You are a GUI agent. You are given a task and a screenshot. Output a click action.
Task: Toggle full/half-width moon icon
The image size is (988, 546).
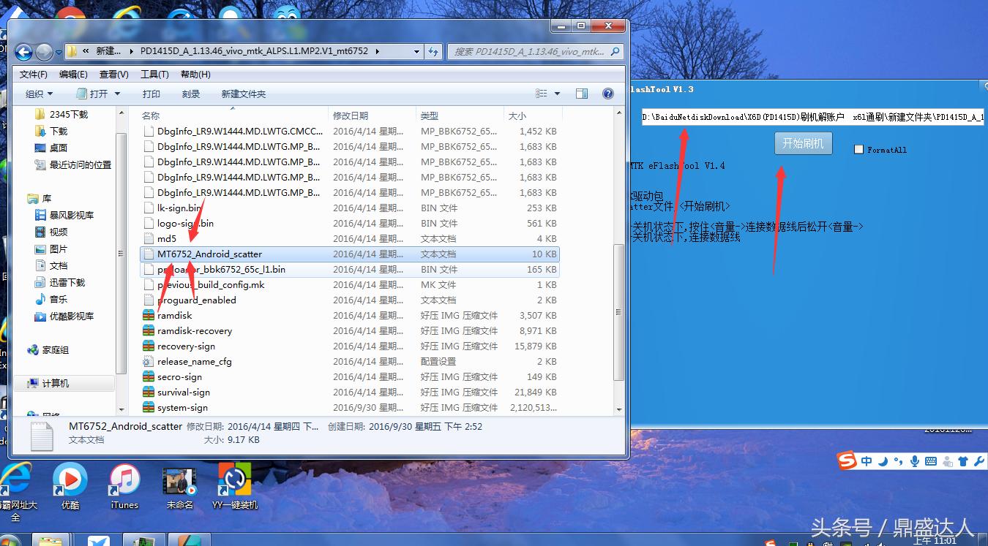(x=883, y=461)
